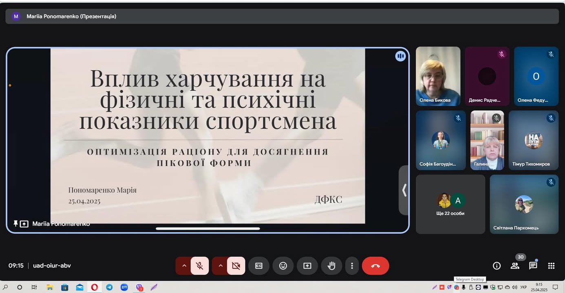Click Mariia Ponomarenko (Презентація) banner text
The image size is (565, 293).
pyautogui.click(x=71, y=16)
